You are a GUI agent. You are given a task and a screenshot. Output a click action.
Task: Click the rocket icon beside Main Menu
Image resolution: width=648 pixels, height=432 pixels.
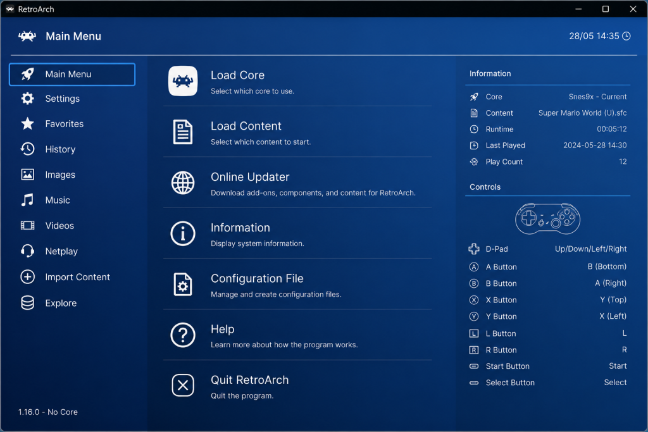[x=28, y=75]
